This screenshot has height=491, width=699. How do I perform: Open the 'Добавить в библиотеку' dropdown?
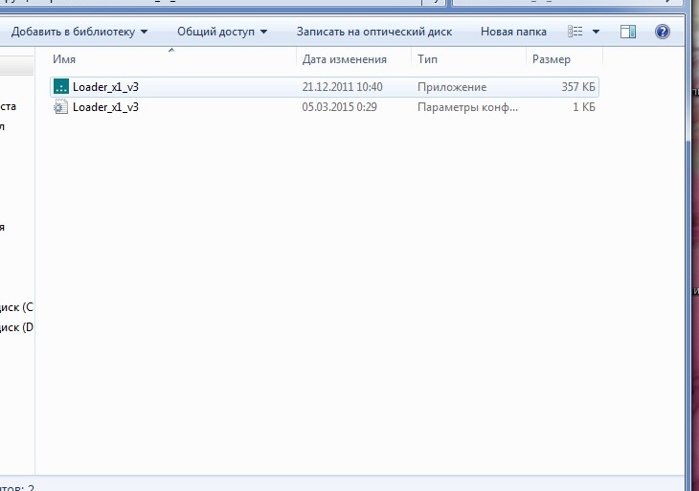point(79,32)
